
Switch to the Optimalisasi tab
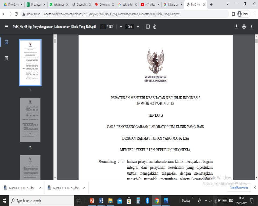(x=80, y=5)
